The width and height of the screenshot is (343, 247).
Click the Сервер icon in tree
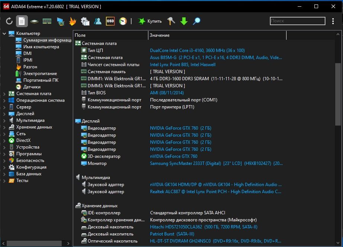pos(12,107)
